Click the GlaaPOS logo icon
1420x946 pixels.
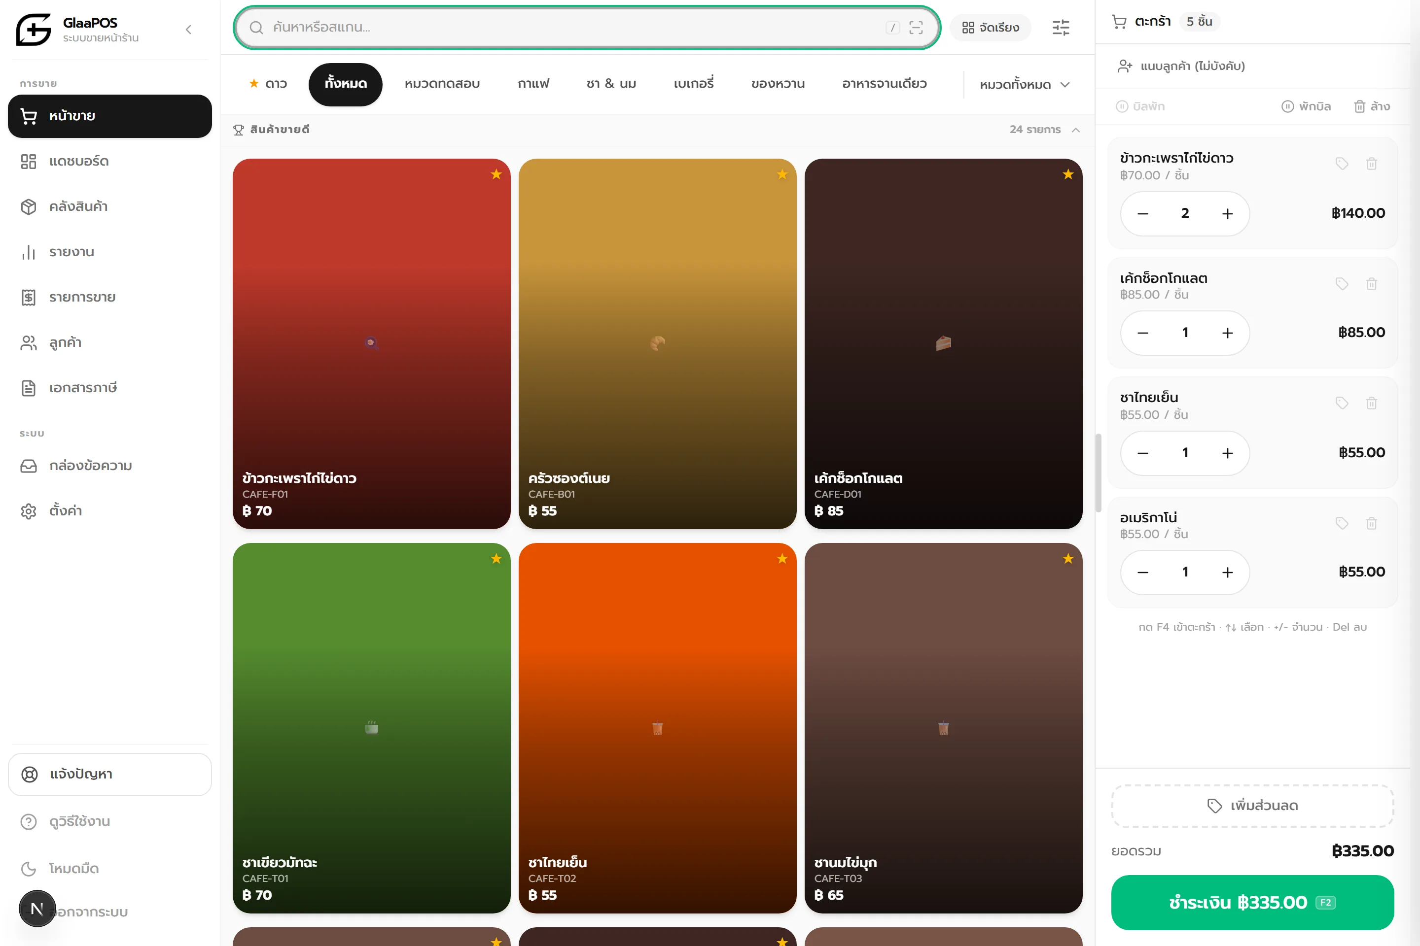33,29
